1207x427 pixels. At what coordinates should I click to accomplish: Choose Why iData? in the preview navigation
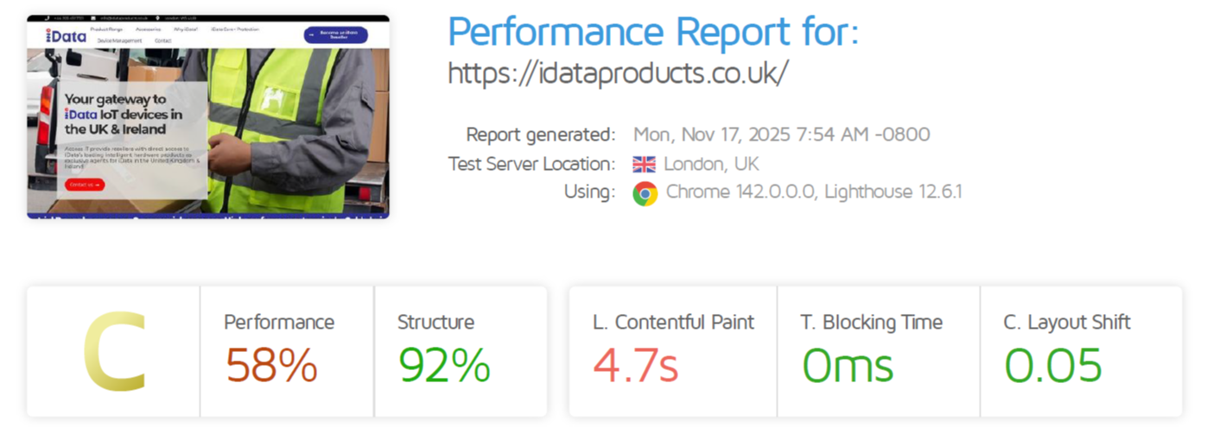(x=185, y=29)
